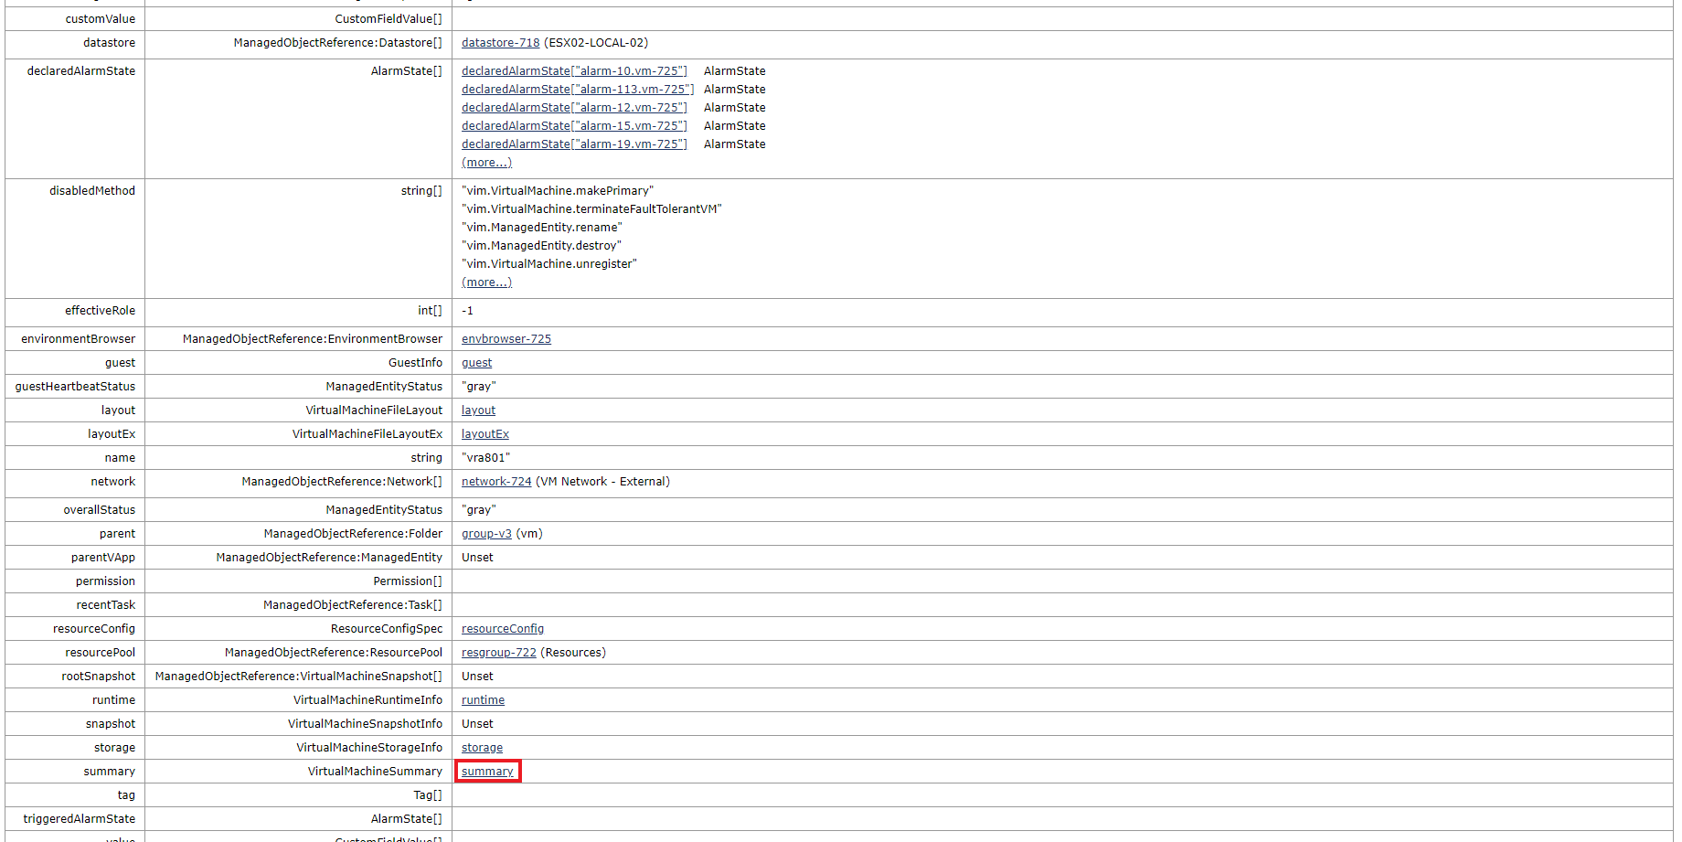This screenshot has height=842, width=1682.
Task: View the runtime information link
Action: click(483, 699)
